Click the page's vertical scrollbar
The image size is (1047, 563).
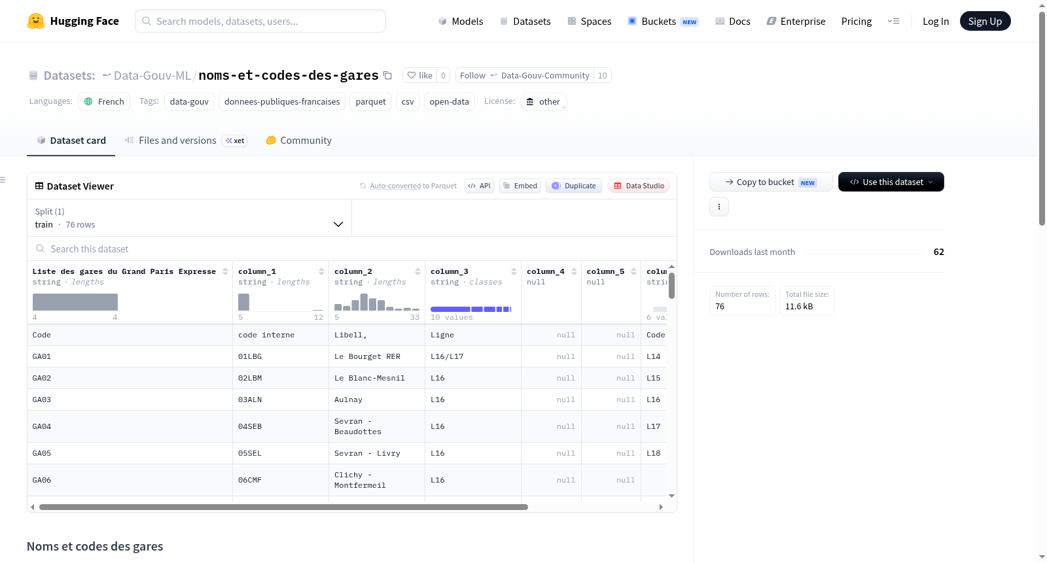pyautogui.click(x=1042, y=118)
